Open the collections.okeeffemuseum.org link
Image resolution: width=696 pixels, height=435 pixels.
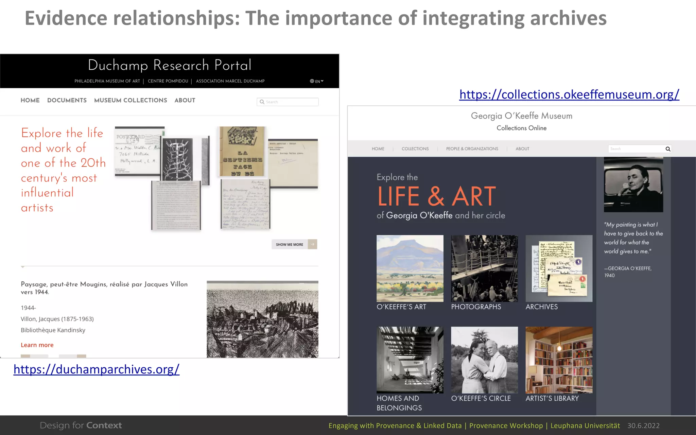pos(569,94)
